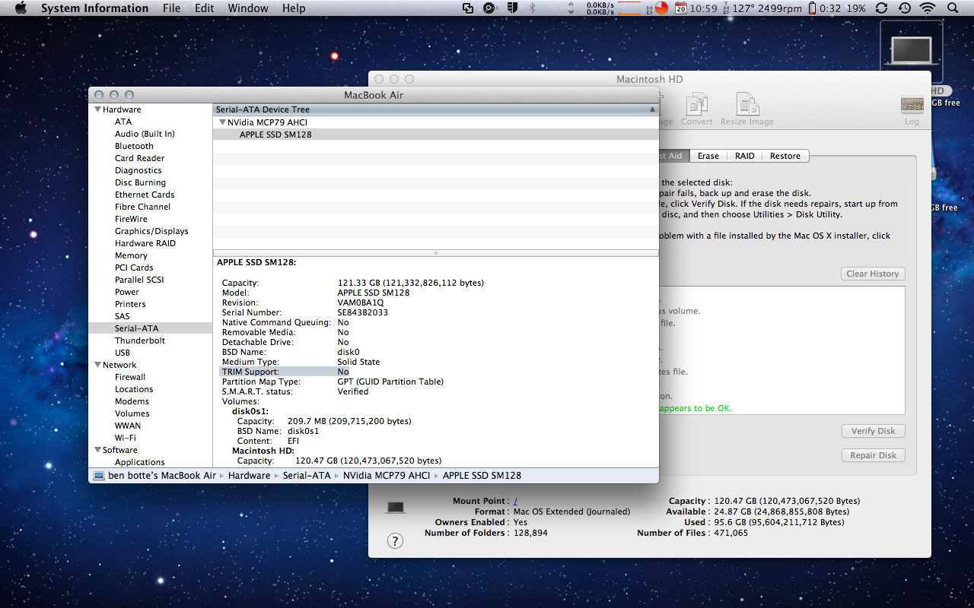Click the help question mark button
The image size is (974, 608).
pos(395,541)
